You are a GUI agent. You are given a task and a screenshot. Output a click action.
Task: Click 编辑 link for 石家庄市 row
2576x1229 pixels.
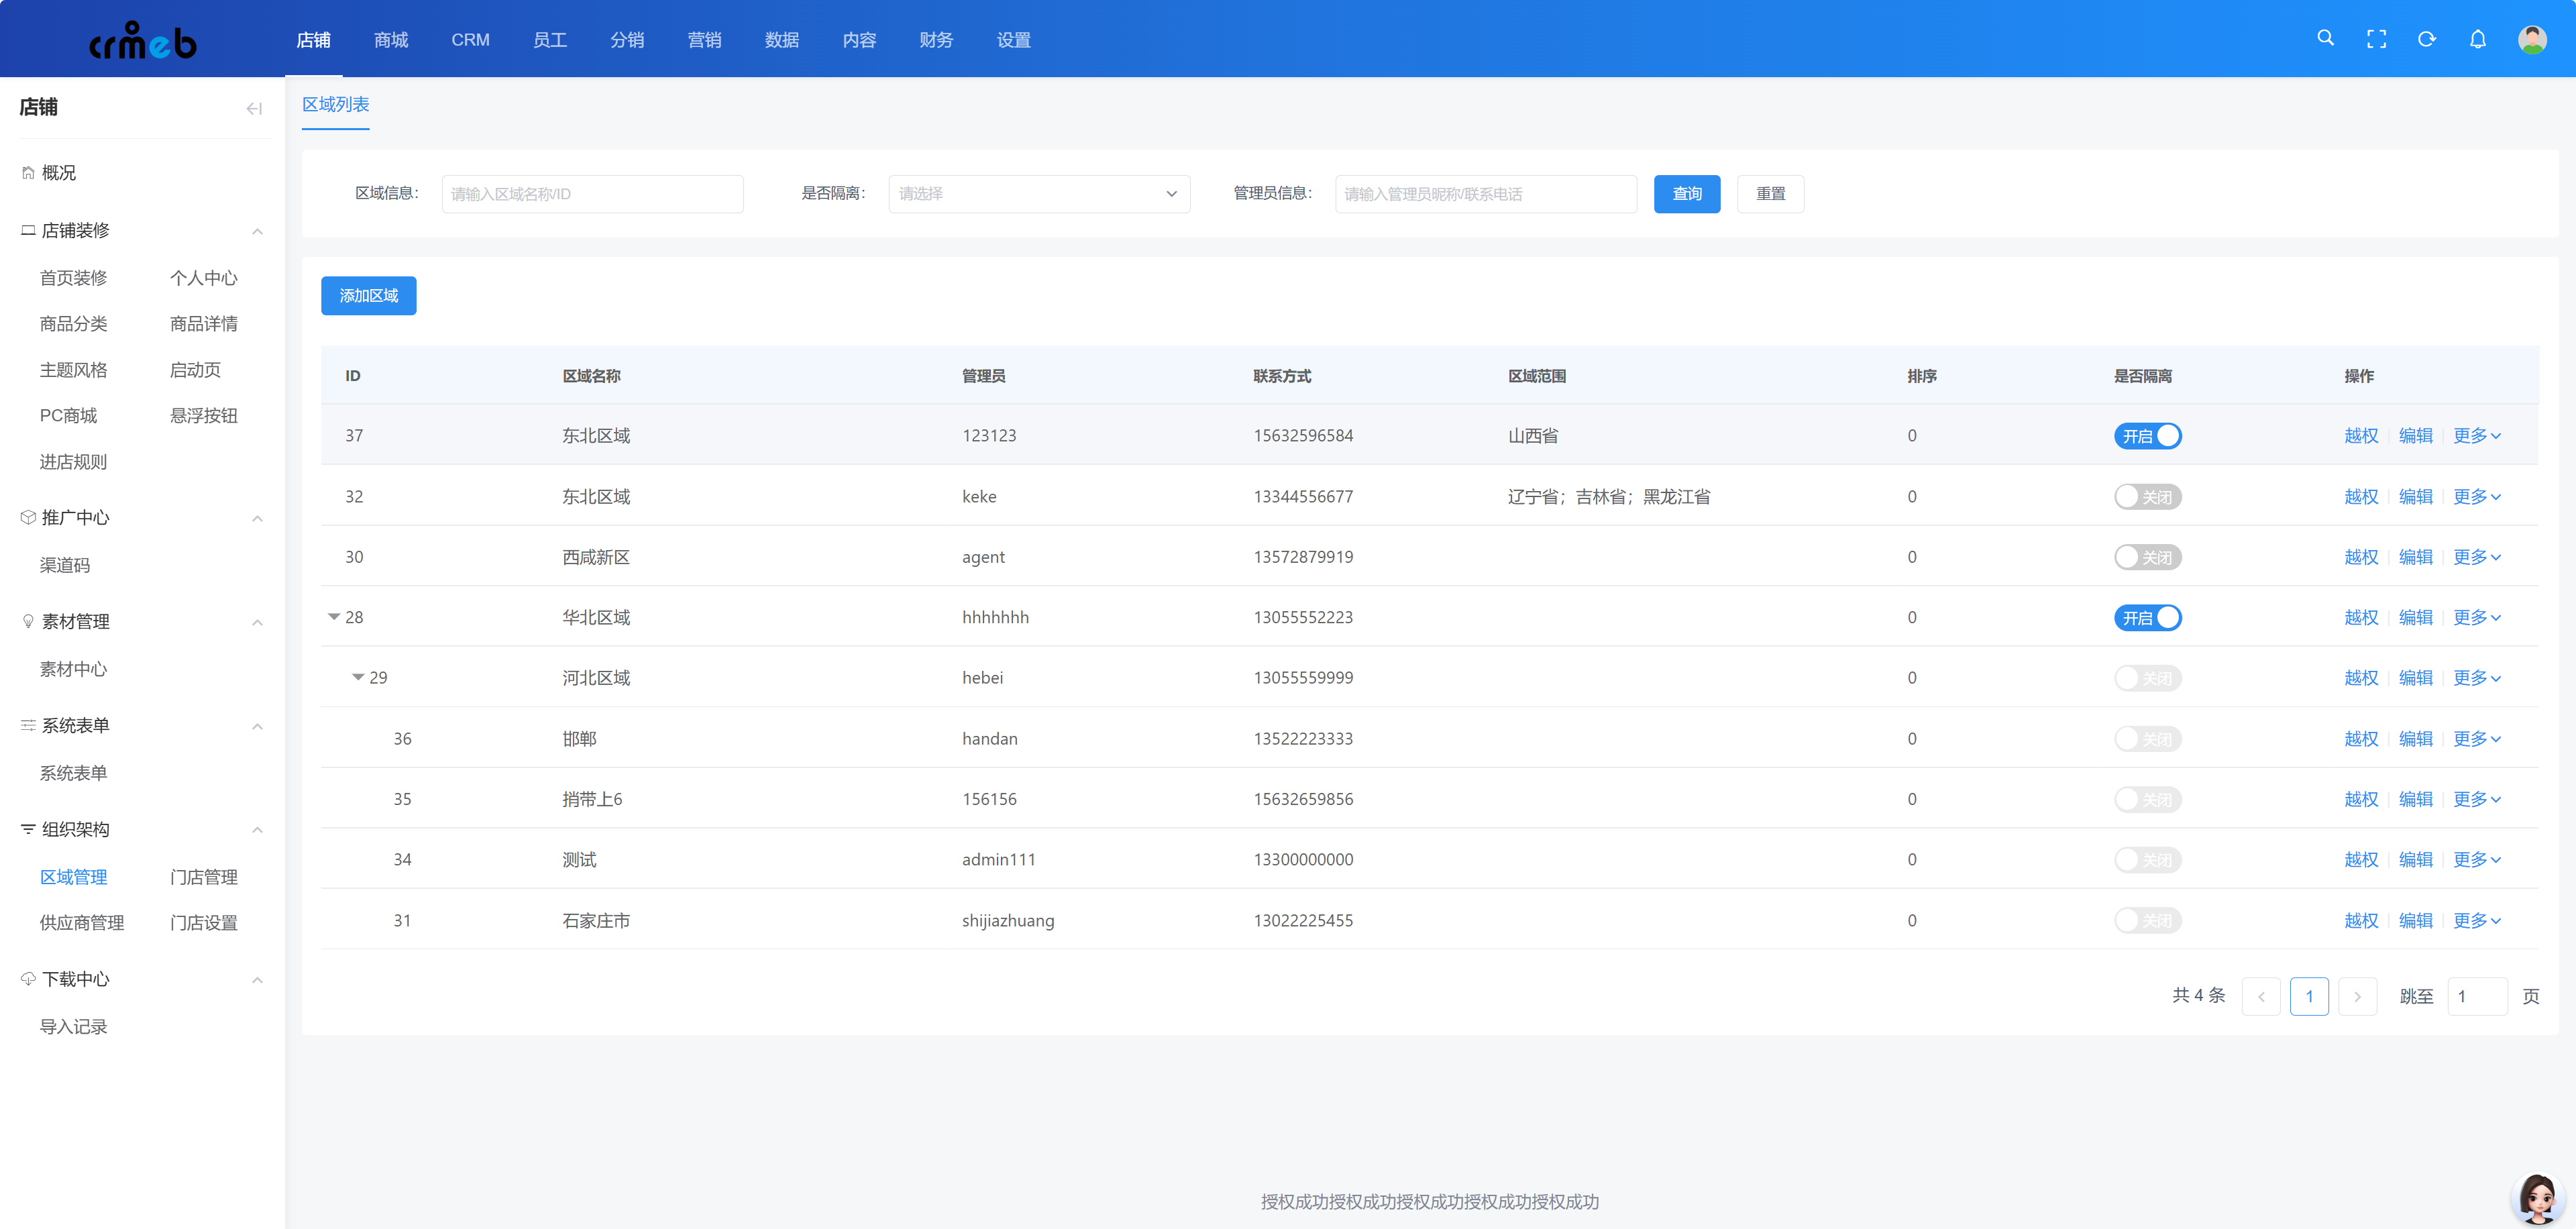tap(2415, 920)
